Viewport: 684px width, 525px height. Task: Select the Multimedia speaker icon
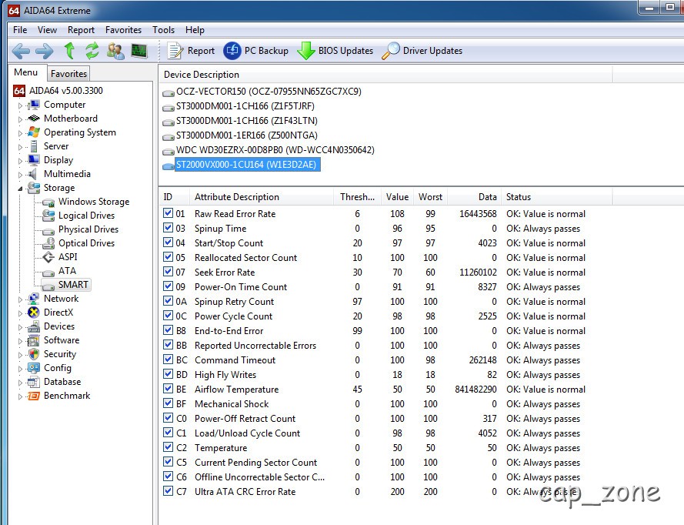[33, 174]
